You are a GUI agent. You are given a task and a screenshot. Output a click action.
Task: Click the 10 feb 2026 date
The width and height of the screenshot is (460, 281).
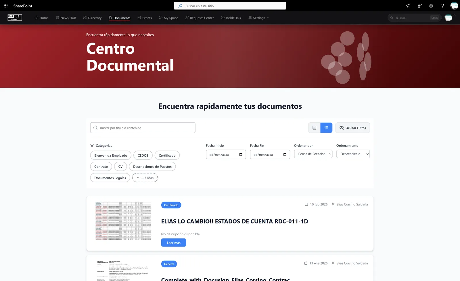click(319, 204)
